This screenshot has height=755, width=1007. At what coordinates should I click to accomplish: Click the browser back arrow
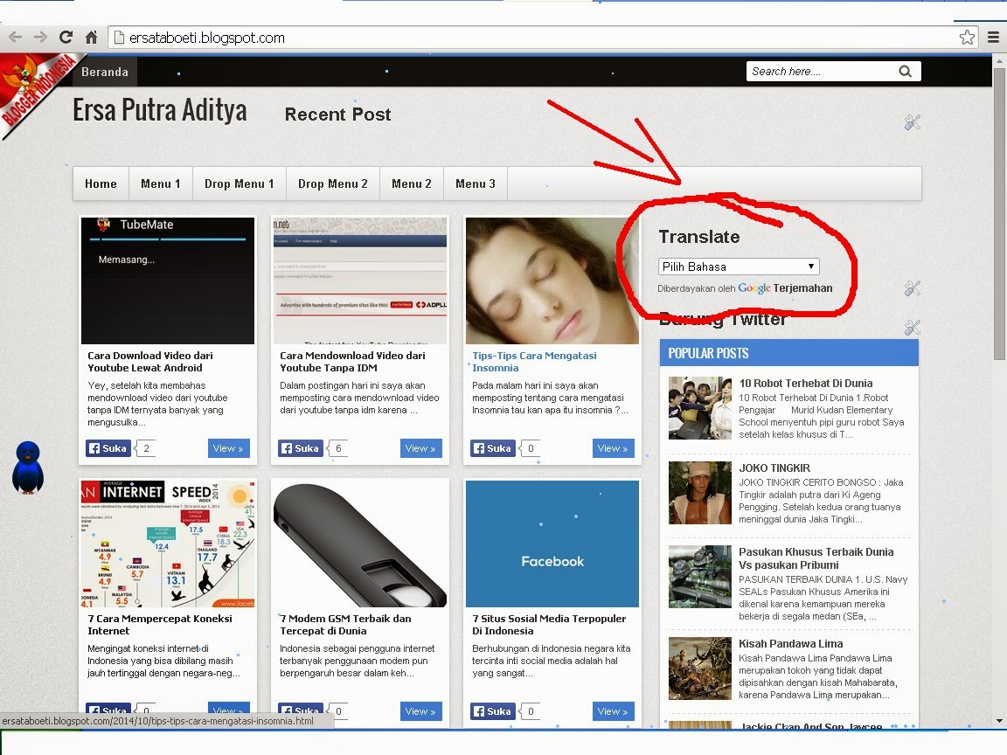[16, 38]
